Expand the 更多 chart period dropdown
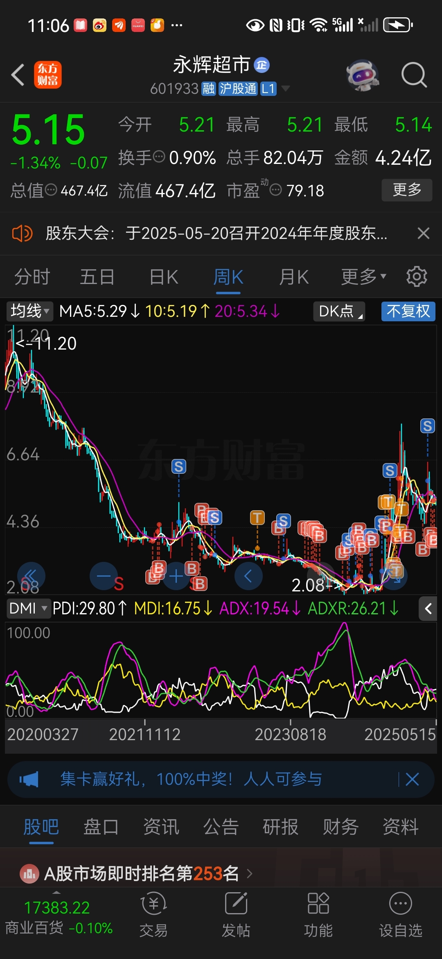 tap(364, 277)
